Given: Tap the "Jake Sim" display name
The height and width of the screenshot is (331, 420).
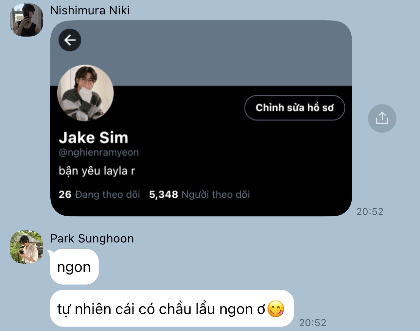Looking at the screenshot, I should (94, 138).
